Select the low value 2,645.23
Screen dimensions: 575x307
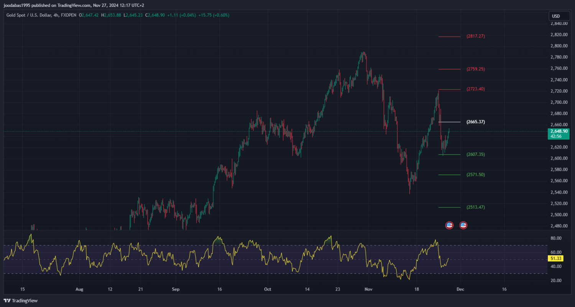tap(135, 15)
